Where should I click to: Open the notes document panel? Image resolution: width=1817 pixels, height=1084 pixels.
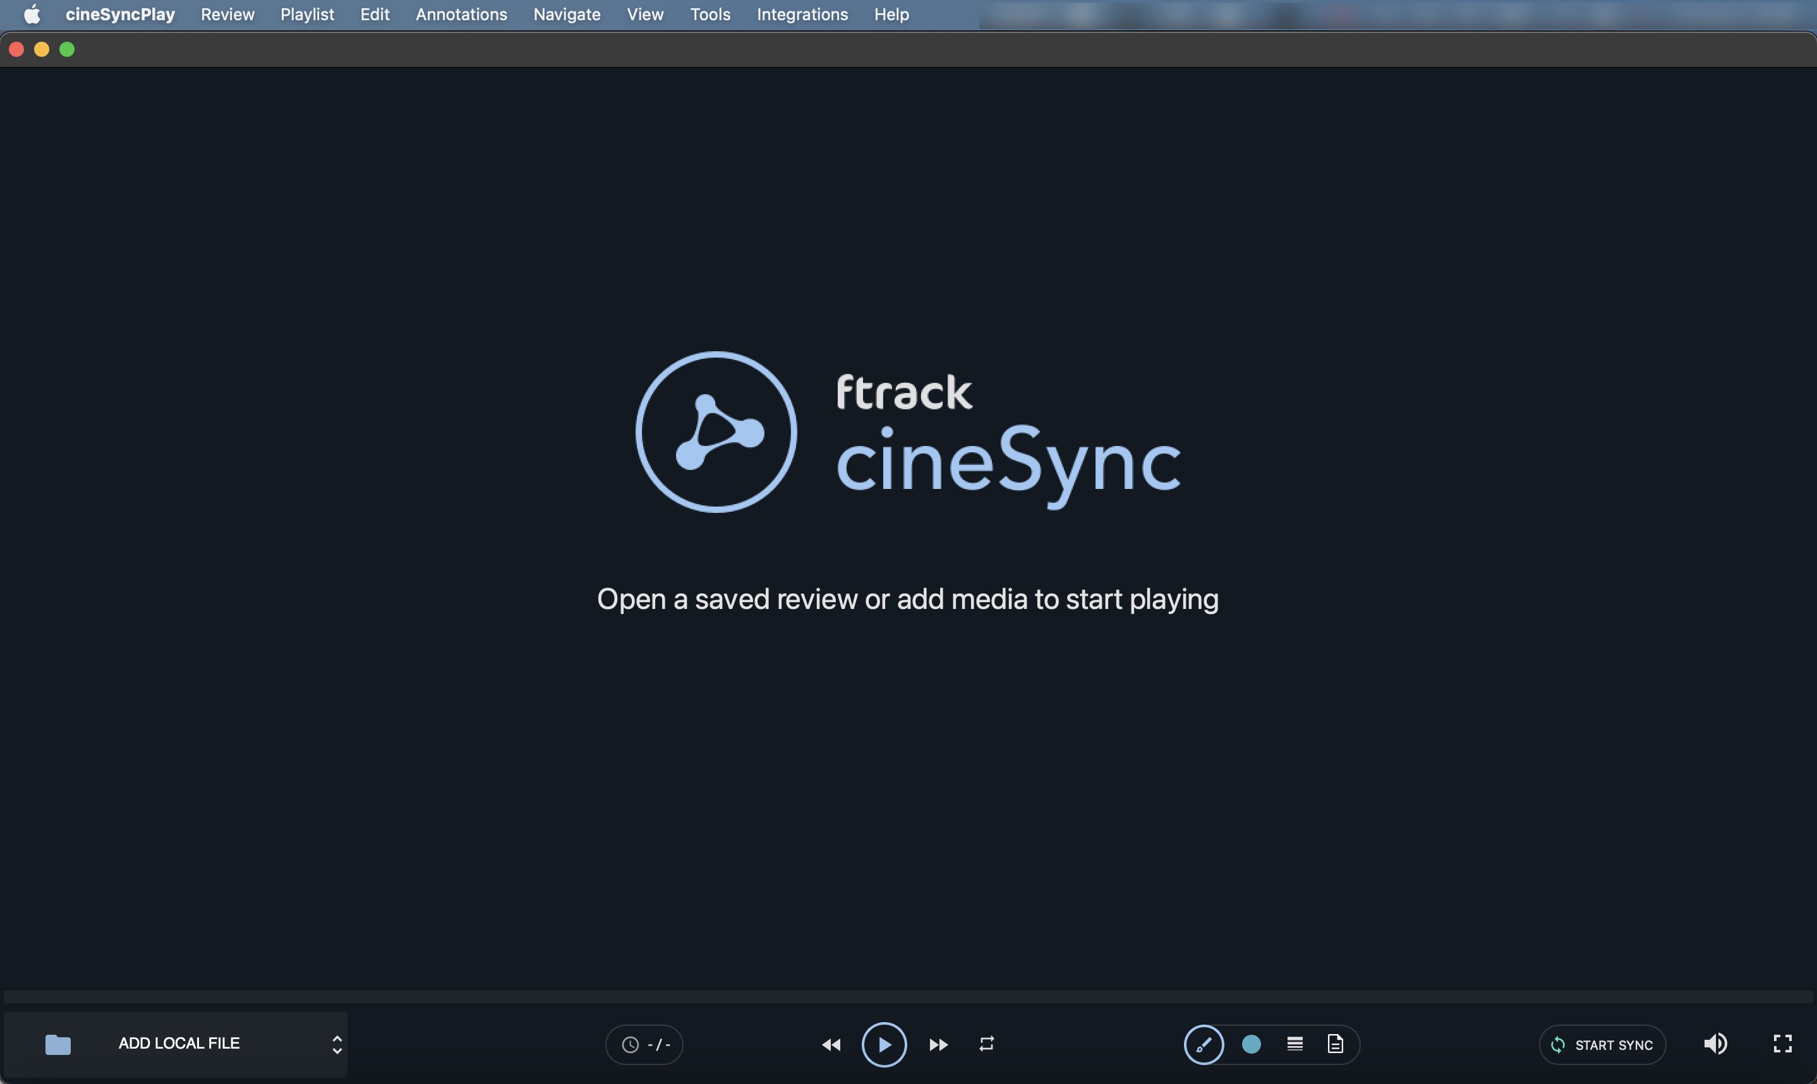1334,1044
